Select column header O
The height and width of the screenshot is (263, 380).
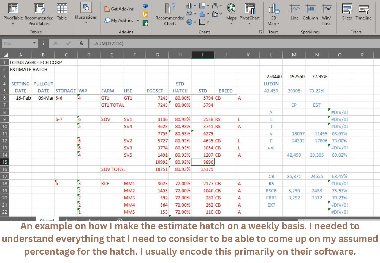click(x=339, y=55)
